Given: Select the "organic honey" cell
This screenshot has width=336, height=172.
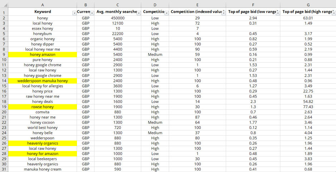Looking at the screenshot, I should pos(43,39).
